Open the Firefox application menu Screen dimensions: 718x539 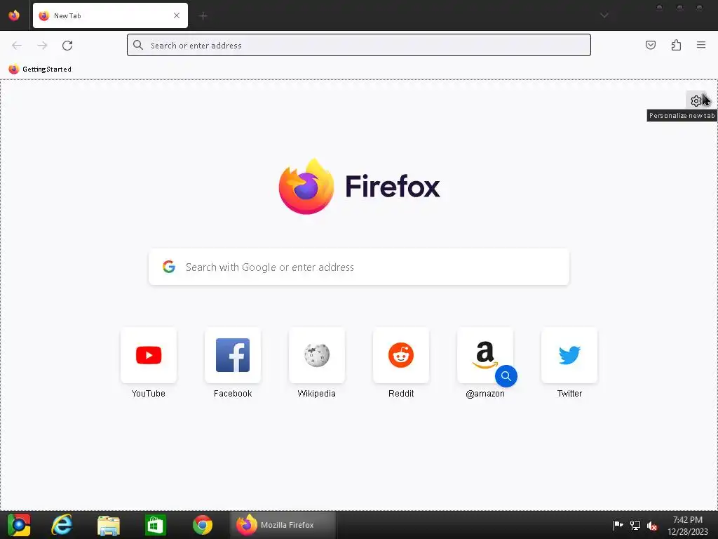click(x=701, y=45)
